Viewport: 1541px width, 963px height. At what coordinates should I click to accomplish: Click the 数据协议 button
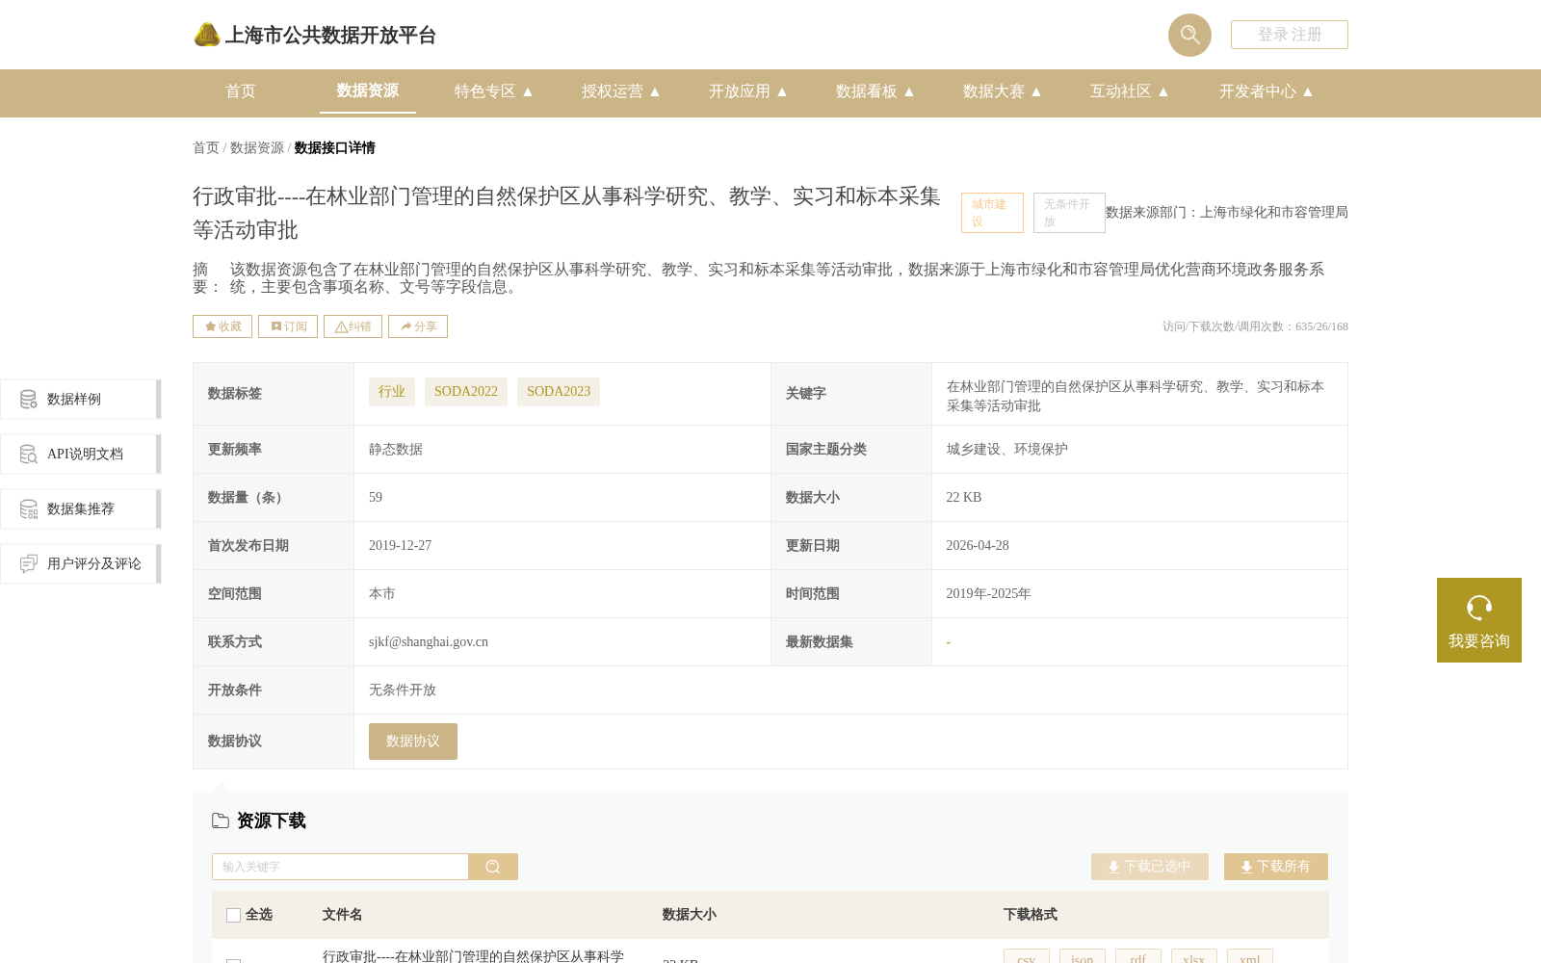pos(413,742)
